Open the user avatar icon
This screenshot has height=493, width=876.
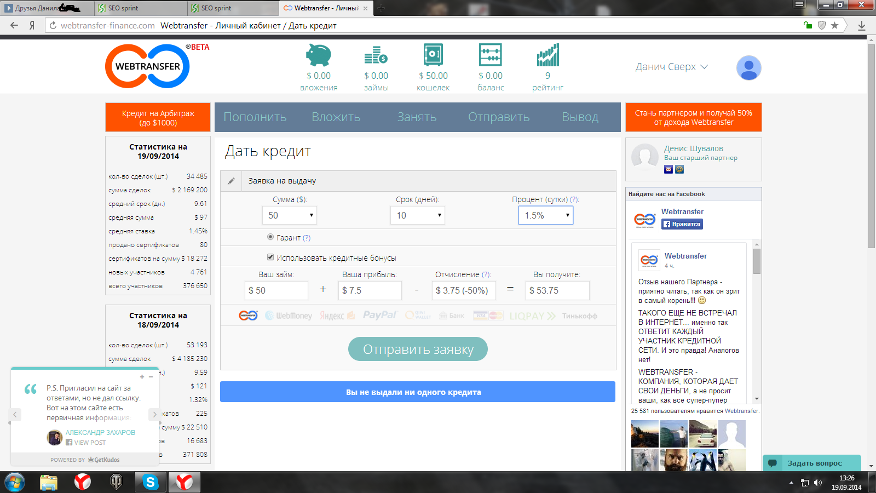point(748,68)
